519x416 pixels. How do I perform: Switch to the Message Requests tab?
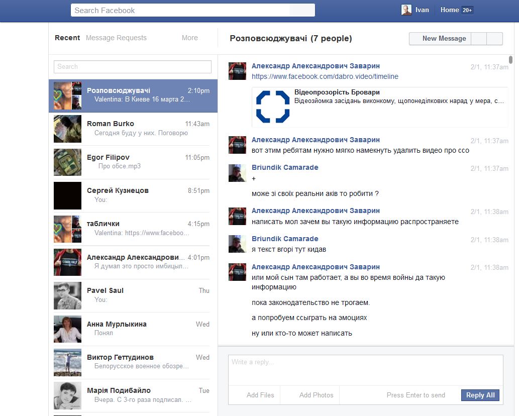pyautogui.click(x=116, y=38)
